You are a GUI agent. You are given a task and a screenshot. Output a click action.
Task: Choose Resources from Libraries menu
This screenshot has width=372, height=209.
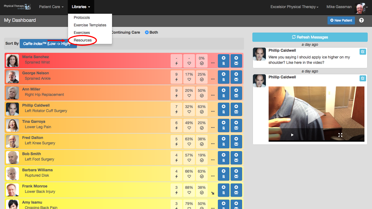click(x=83, y=40)
